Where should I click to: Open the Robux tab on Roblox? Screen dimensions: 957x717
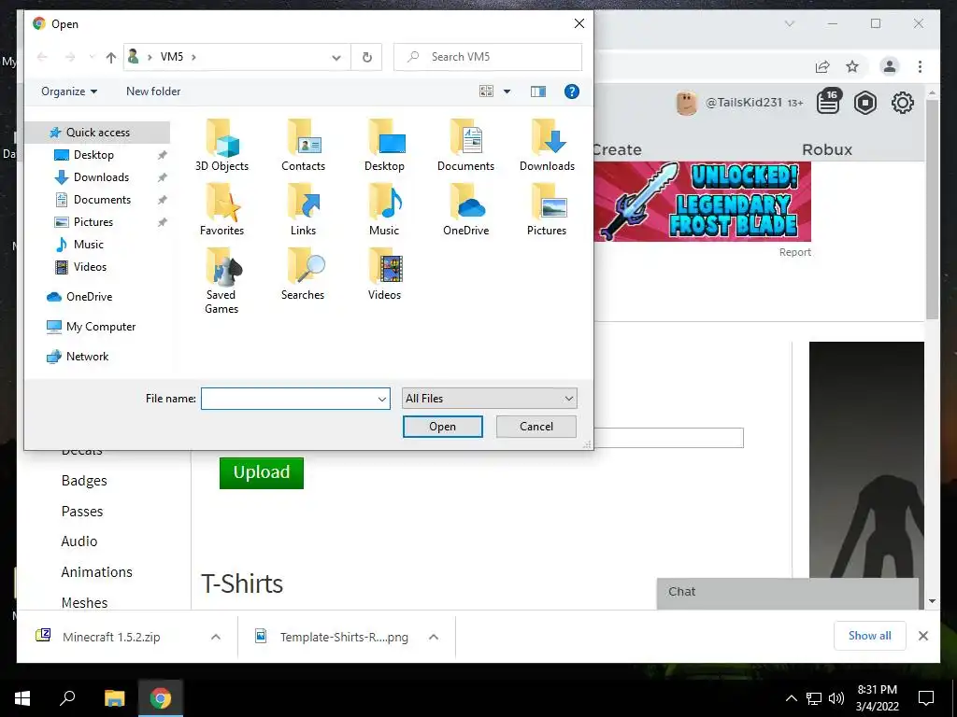coord(827,150)
